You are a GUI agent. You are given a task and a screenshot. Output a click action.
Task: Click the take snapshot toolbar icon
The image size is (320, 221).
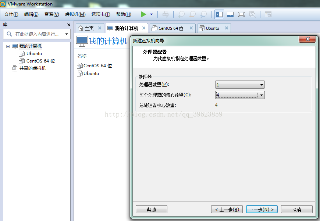(181, 14)
